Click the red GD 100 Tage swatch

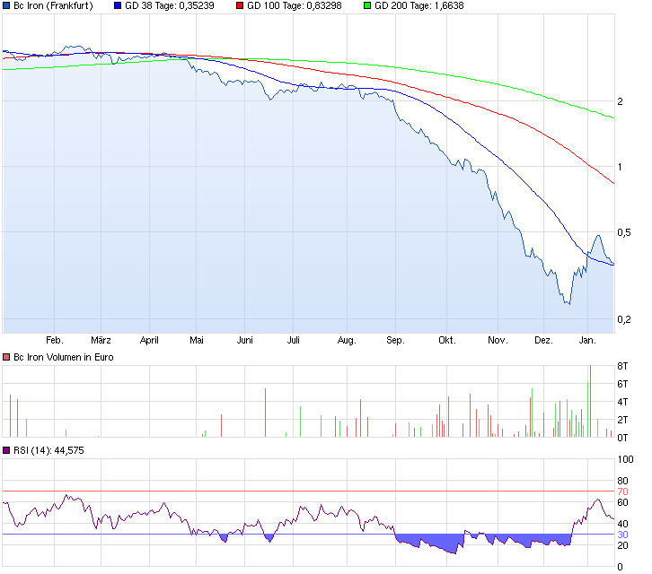point(240,5)
